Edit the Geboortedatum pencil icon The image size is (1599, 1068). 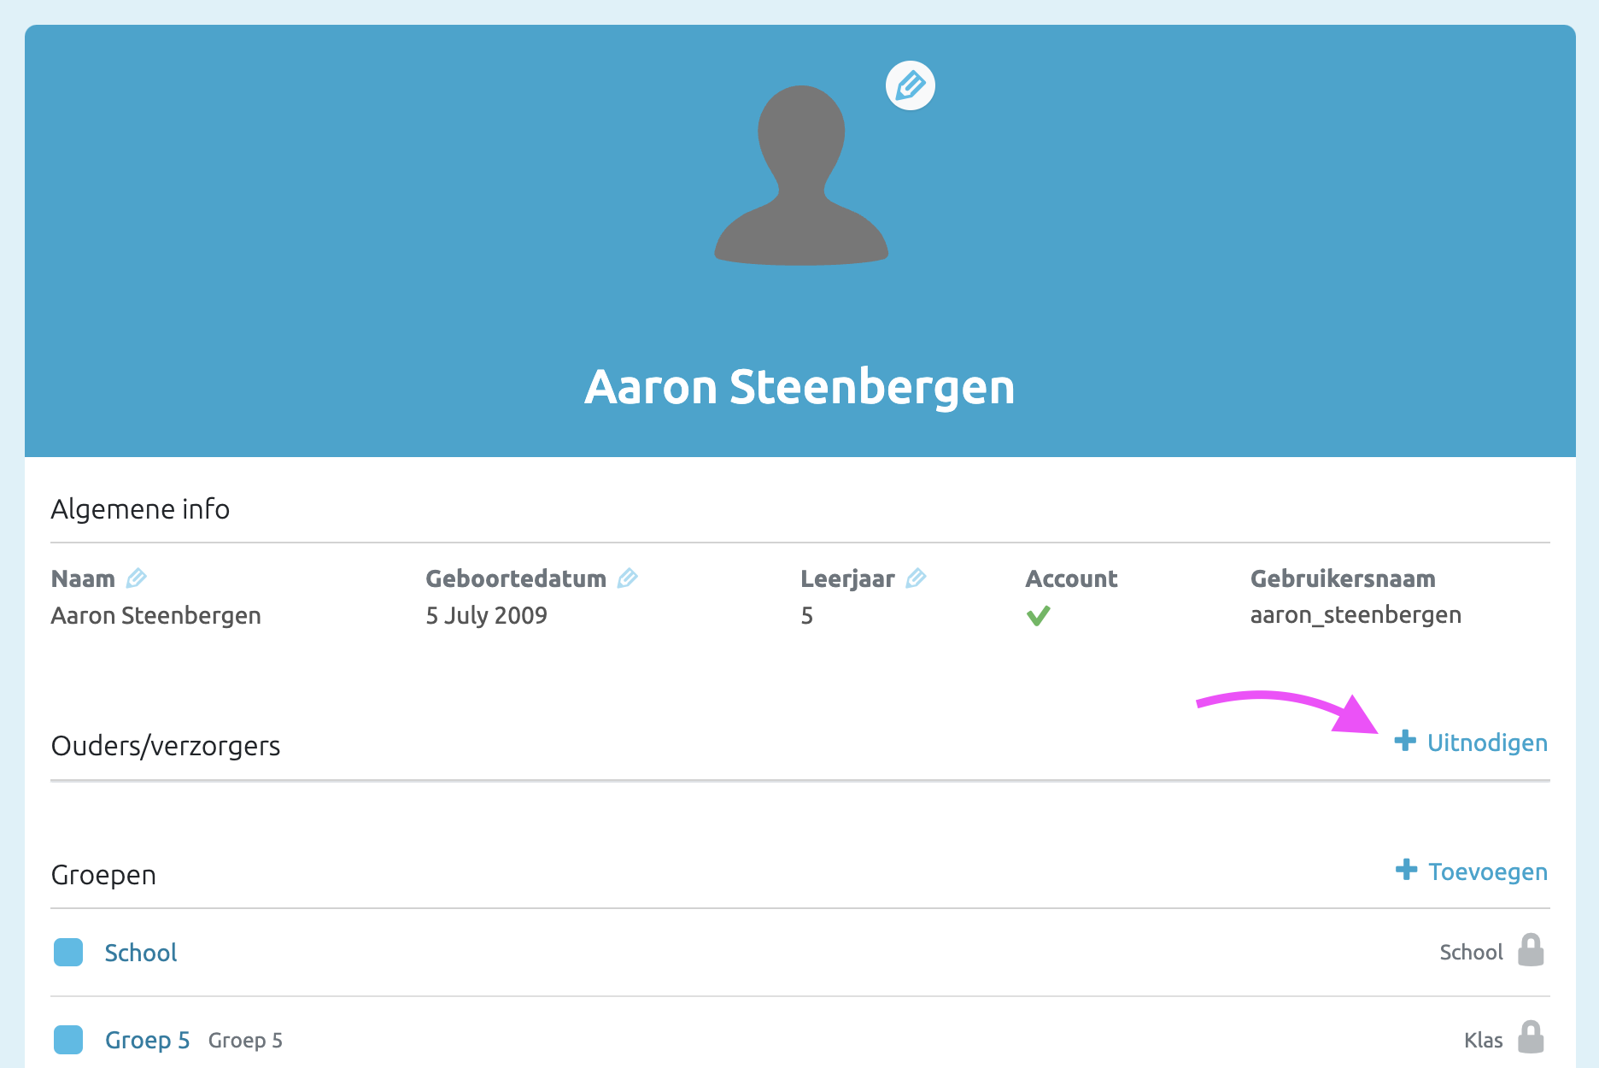point(628,578)
